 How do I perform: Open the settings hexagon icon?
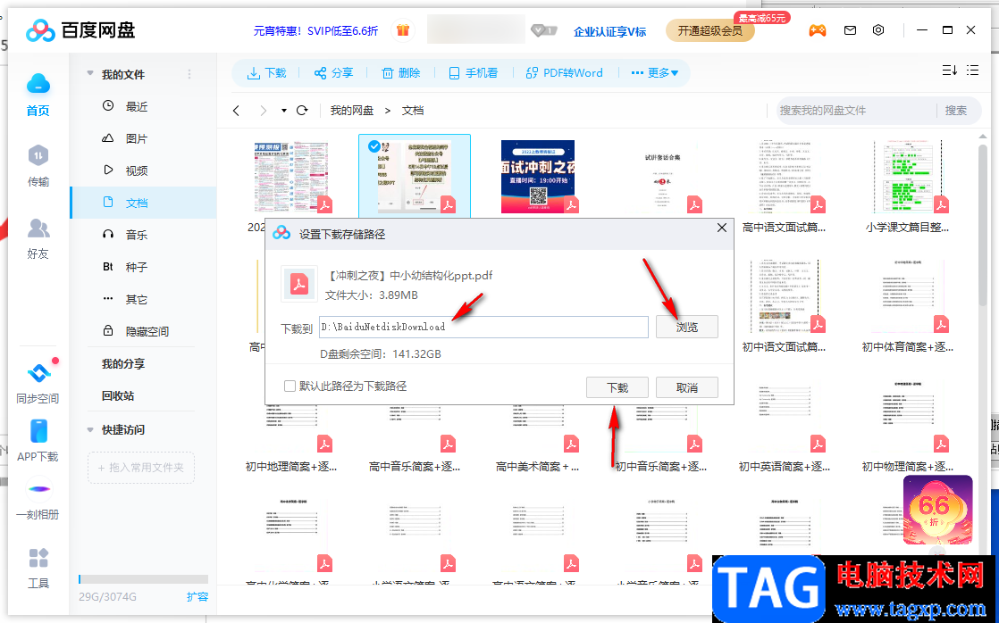coord(878,30)
